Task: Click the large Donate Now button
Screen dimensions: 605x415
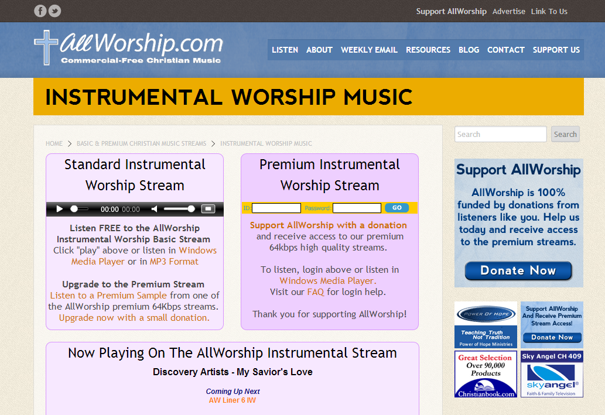Action: pyautogui.click(x=518, y=271)
